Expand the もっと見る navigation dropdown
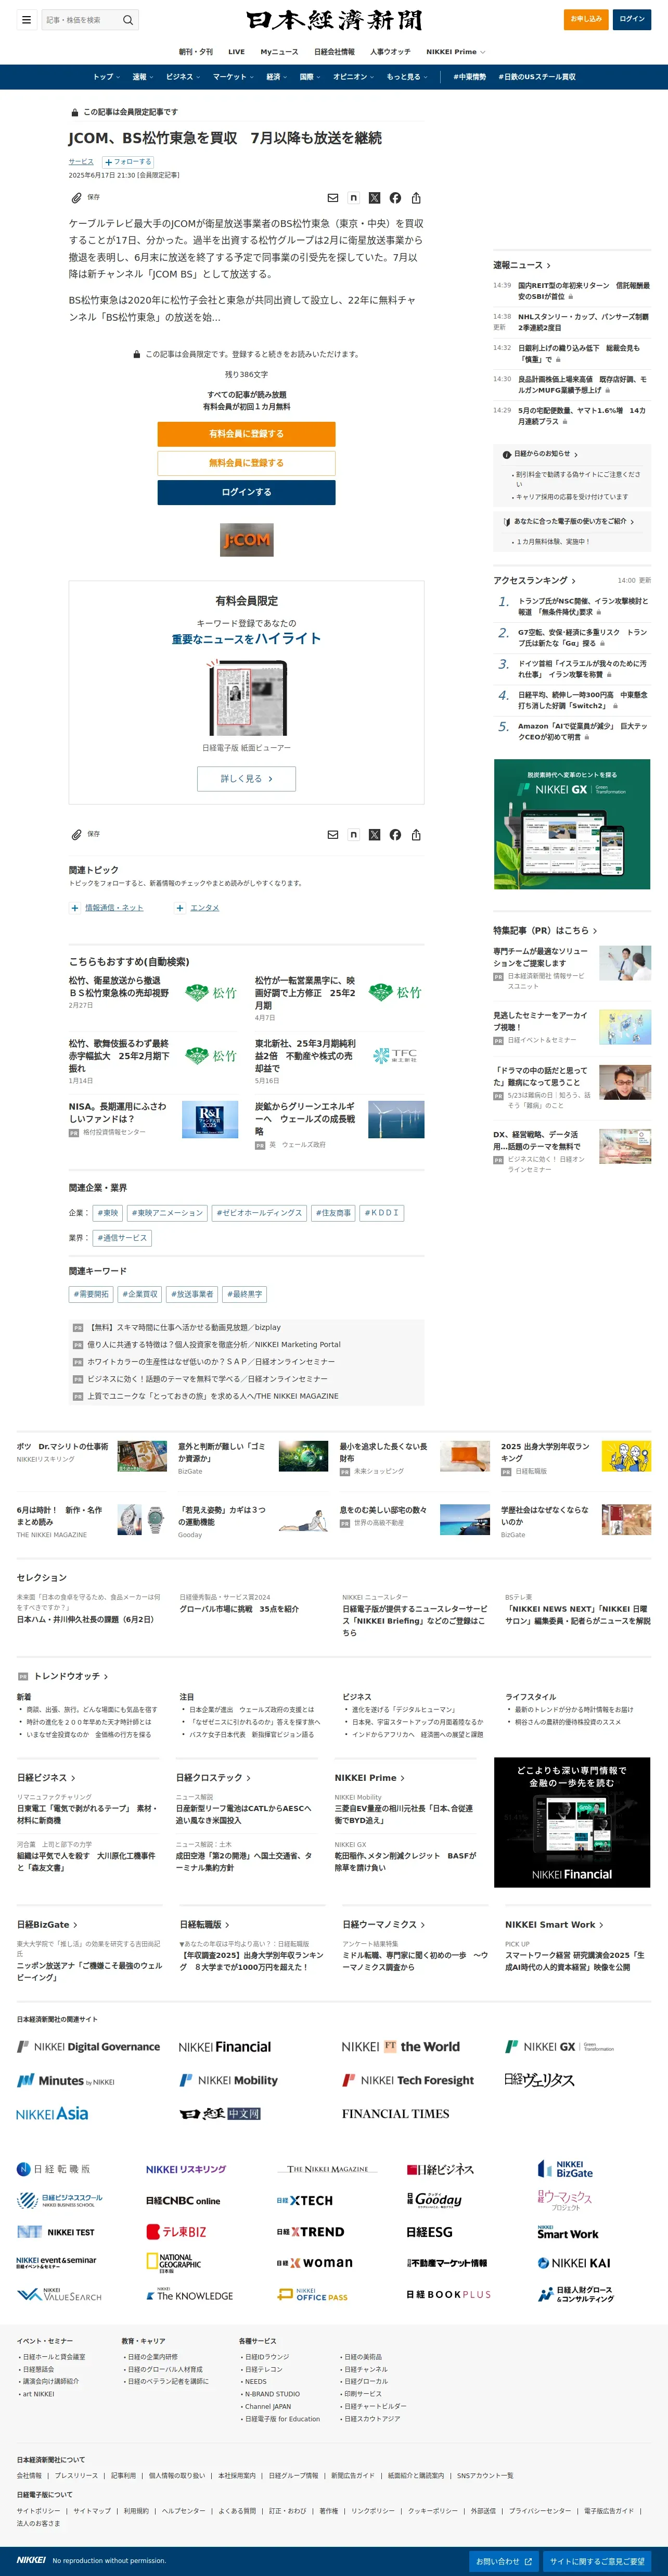Viewport: 668px width, 2576px height. [x=406, y=77]
